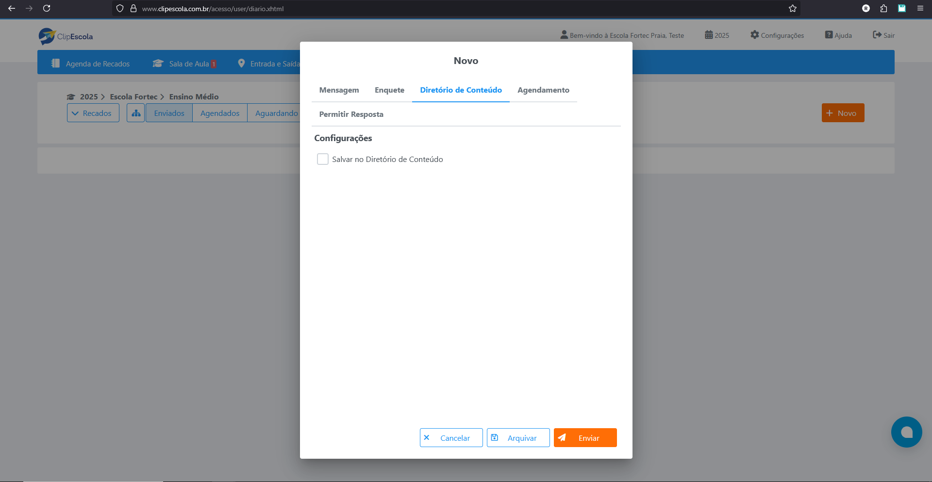Click the Ajuda help icon
The width and height of the screenshot is (932, 482).
[828, 35]
